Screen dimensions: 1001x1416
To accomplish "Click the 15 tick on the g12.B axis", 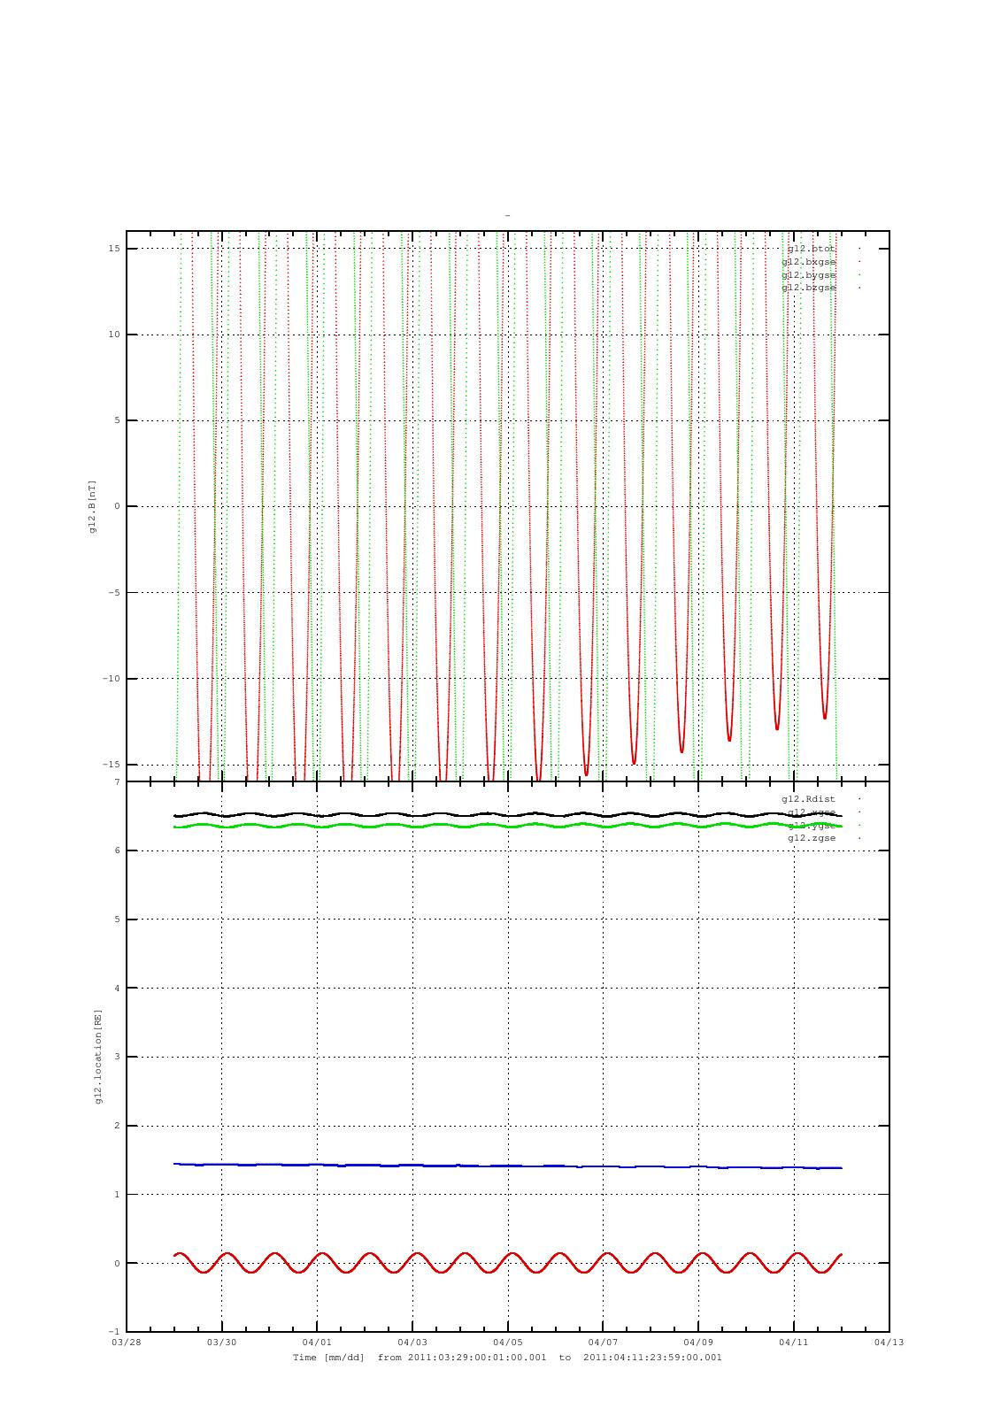I will click(x=115, y=249).
